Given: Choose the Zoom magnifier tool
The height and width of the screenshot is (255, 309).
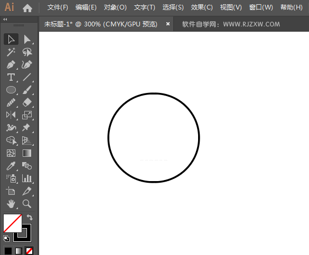Looking at the screenshot, I should 27,204.
